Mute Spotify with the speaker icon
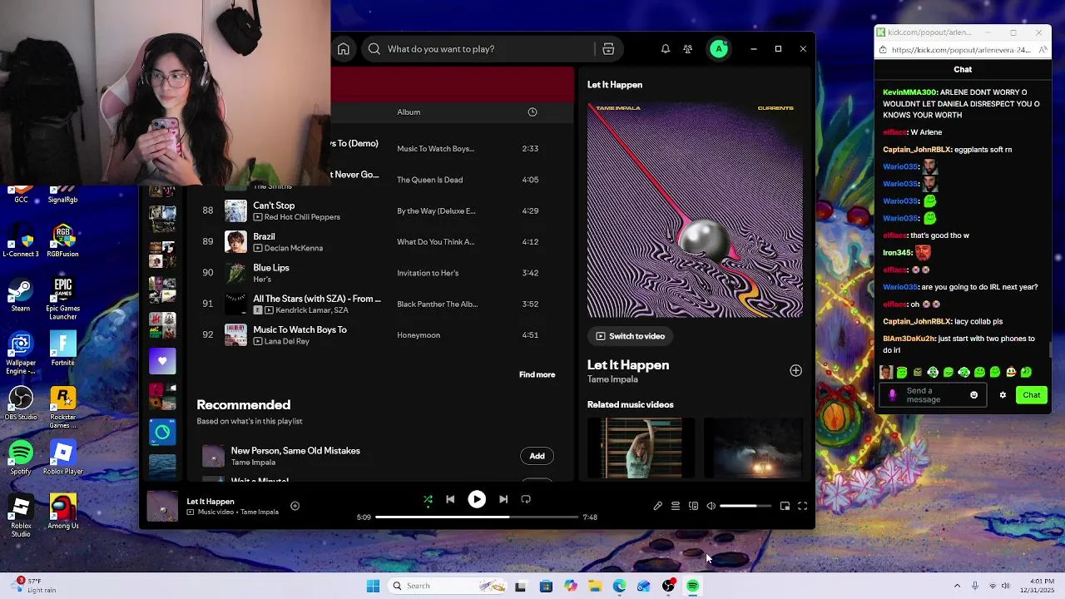 (x=711, y=506)
